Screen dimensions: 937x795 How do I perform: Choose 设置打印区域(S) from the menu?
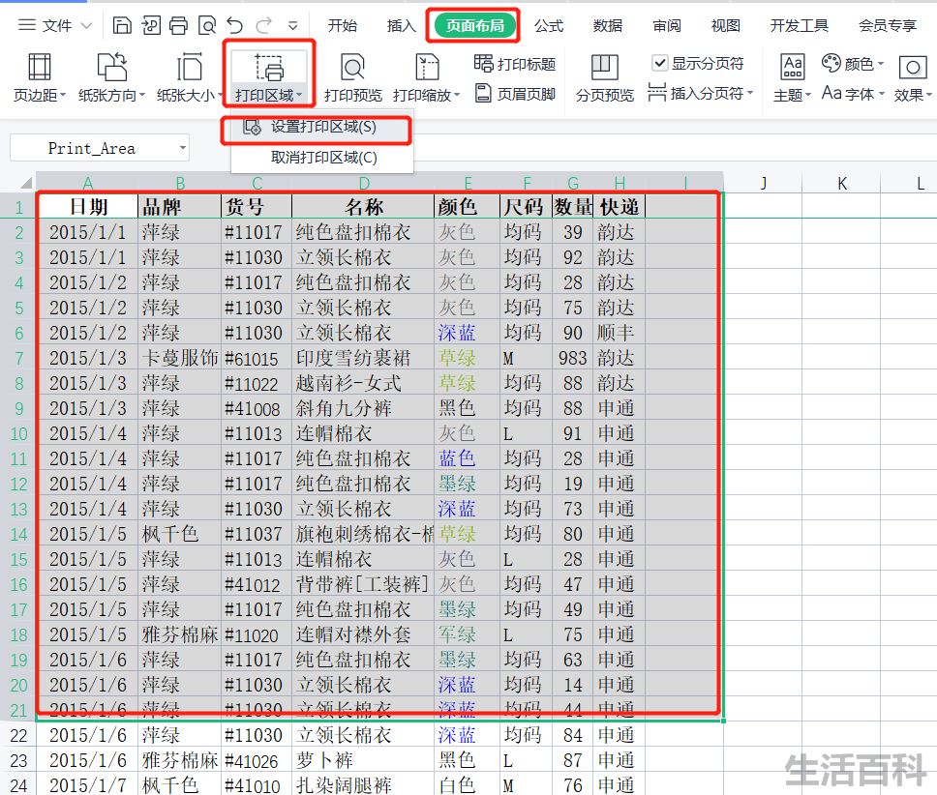[x=321, y=127]
